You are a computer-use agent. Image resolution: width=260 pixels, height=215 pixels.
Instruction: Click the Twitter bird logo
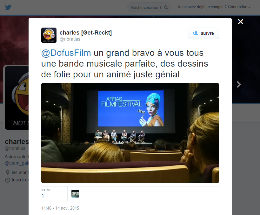point(8,8)
